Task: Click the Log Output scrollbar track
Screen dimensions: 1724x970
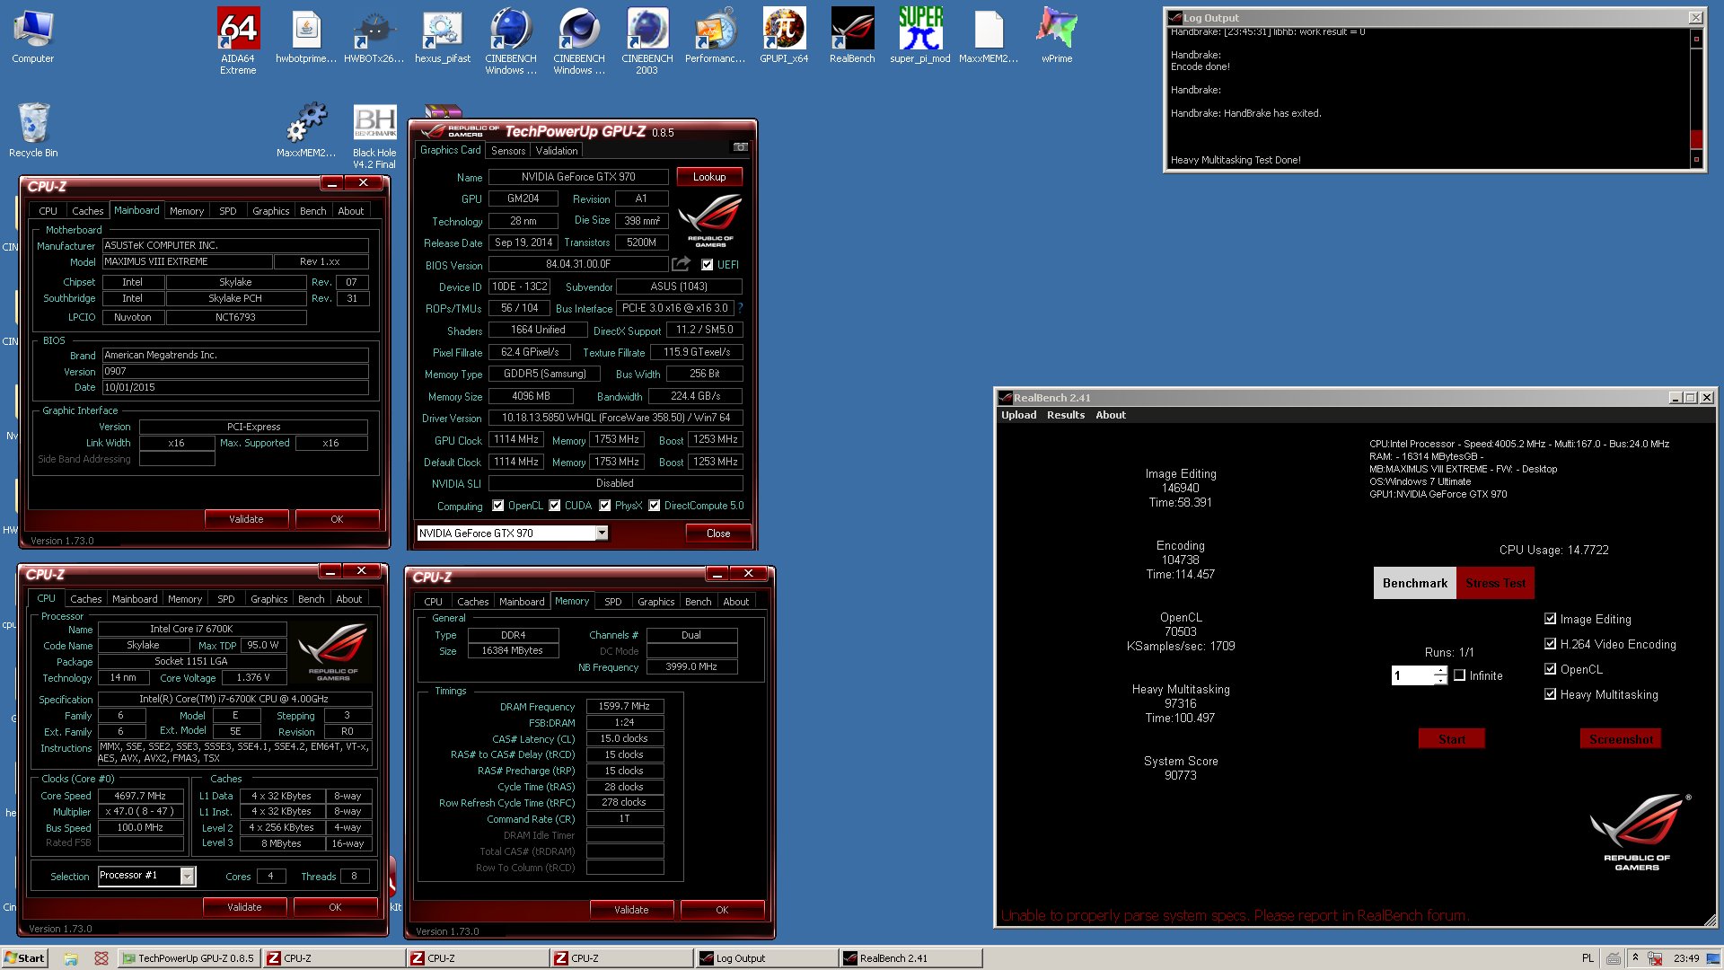Action: click(1696, 90)
